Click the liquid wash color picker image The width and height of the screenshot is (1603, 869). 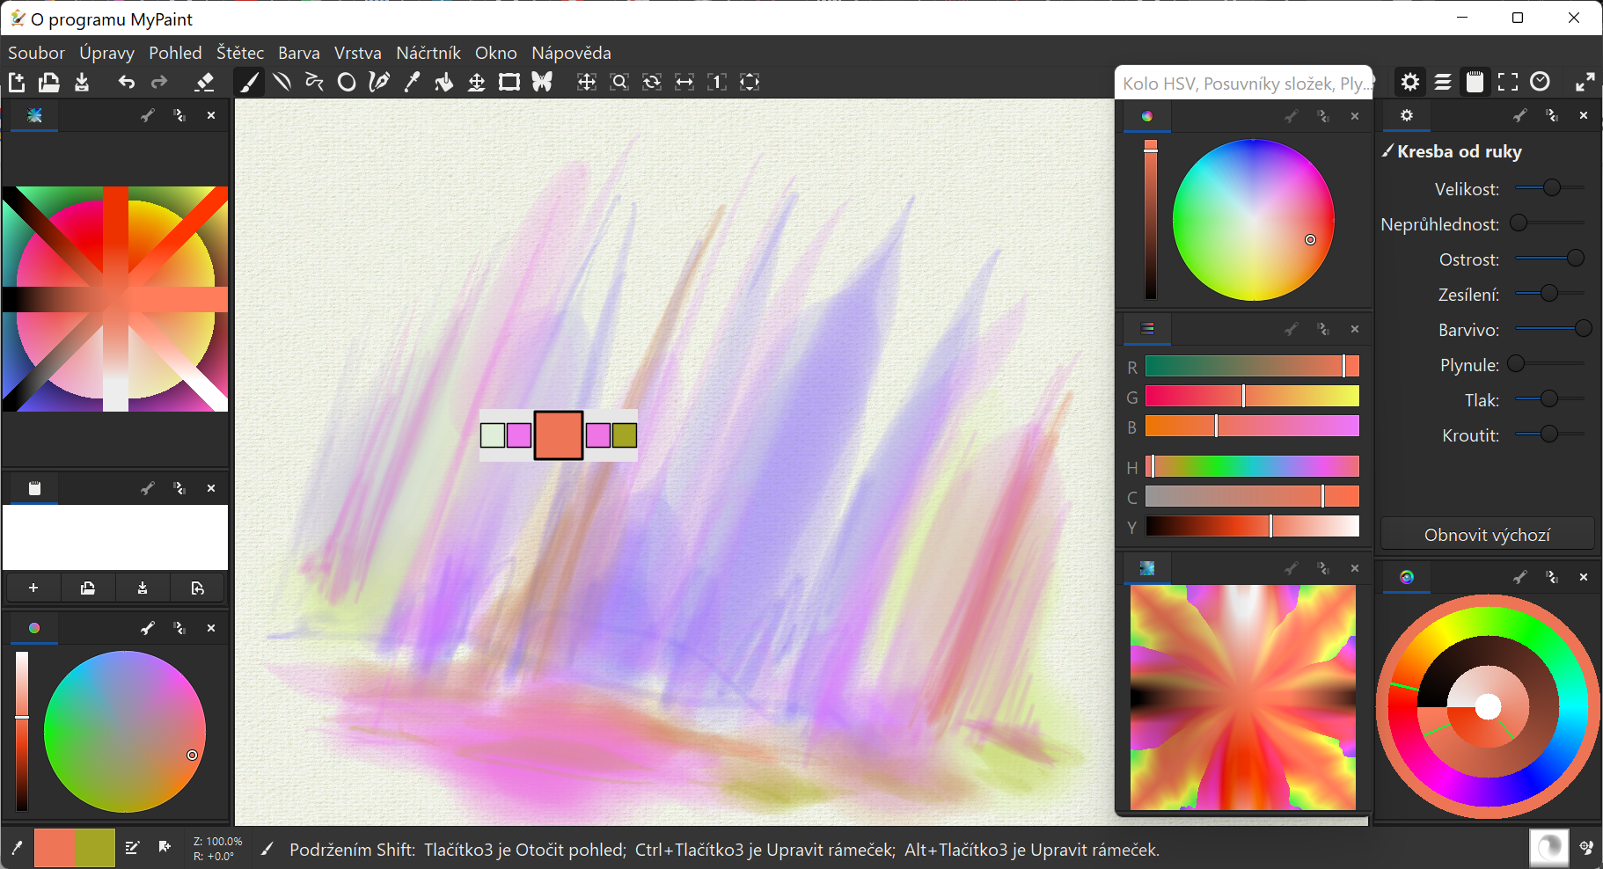pos(1242,697)
